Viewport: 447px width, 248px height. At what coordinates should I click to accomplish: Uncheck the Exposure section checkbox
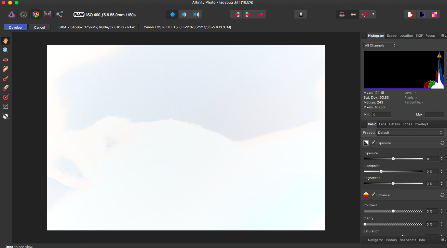point(373,143)
